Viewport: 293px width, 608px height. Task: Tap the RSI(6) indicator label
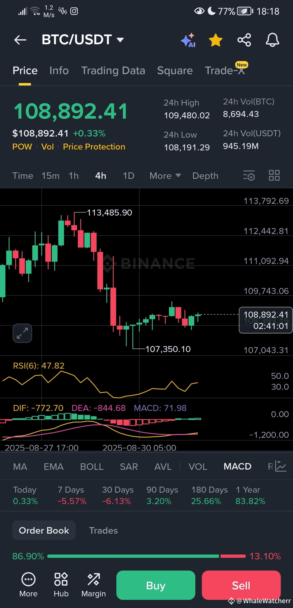[39, 366]
